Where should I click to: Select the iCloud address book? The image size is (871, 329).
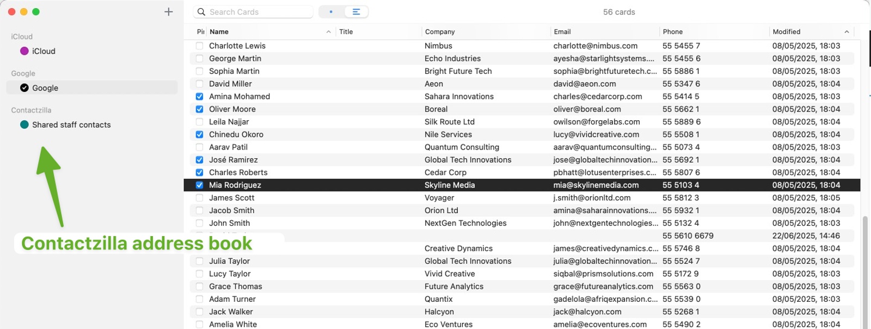(x=92, y=51)
